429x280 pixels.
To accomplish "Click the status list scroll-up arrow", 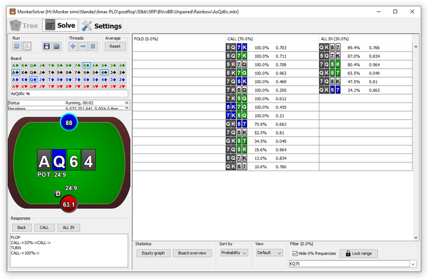I will click(127, 103).
